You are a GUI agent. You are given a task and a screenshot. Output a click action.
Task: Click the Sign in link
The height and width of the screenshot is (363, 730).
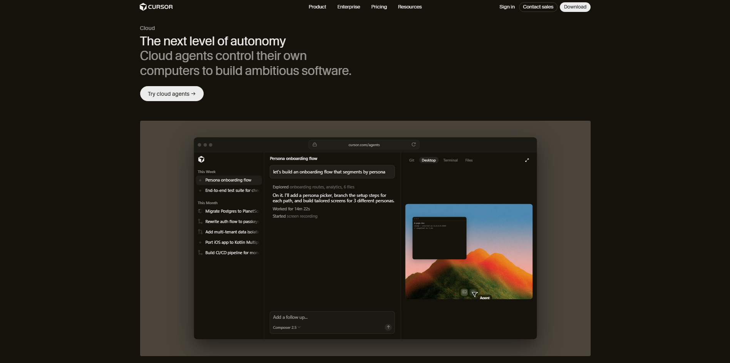point(507,7)
